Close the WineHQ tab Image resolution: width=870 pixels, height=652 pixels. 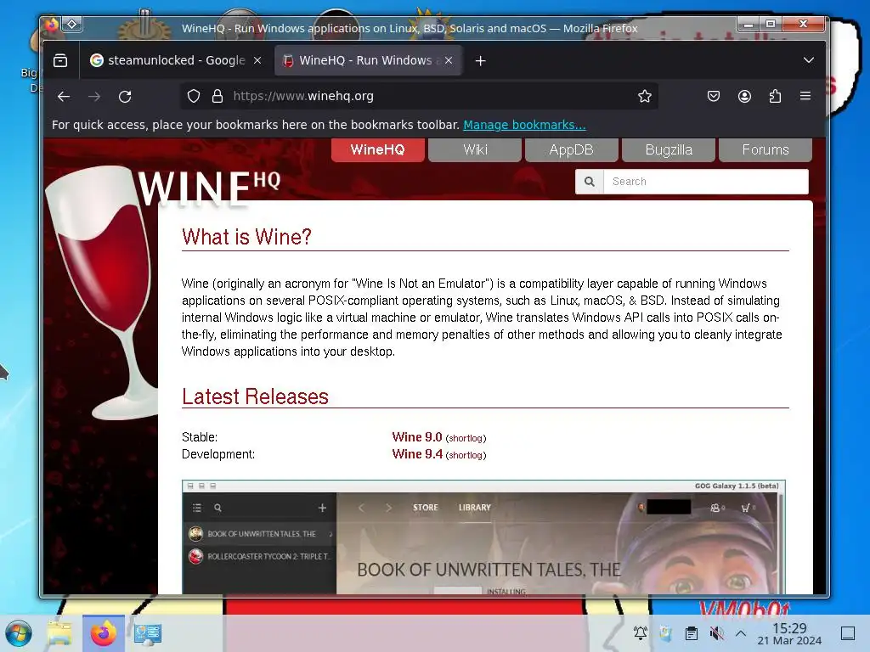tap(449, 60)
